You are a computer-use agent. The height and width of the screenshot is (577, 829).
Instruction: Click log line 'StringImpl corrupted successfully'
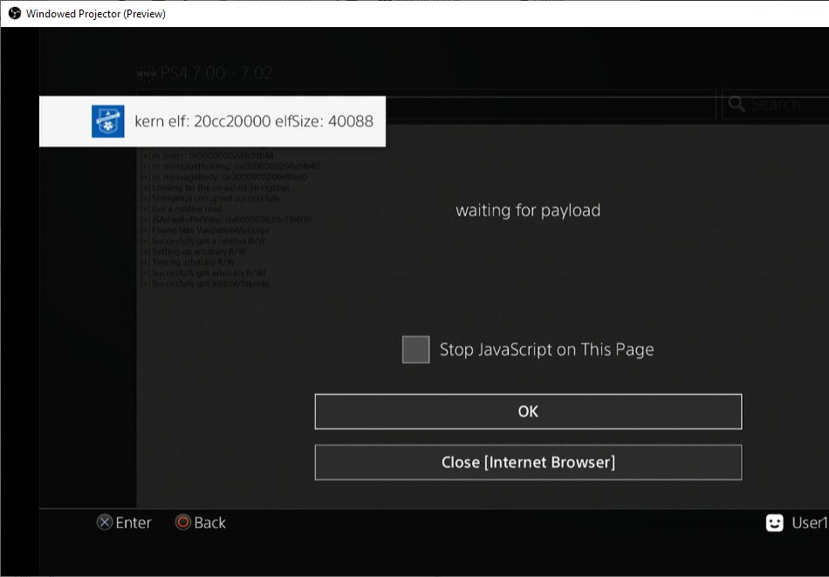tap(210, 199)
